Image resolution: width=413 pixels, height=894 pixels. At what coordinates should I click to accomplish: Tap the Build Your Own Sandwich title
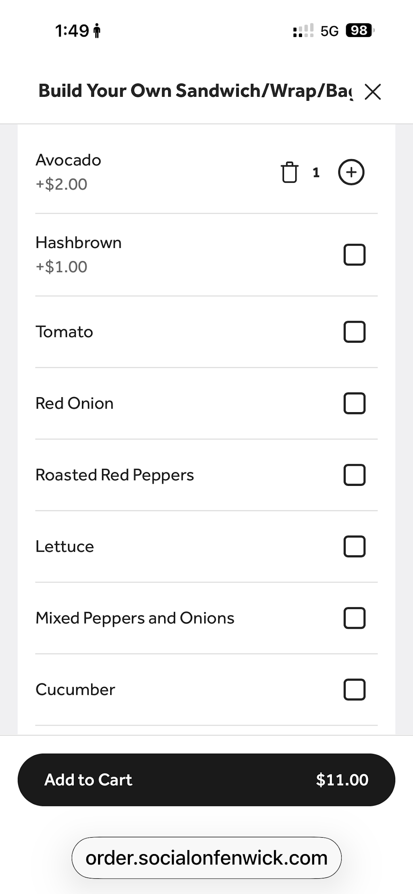coord(195,91)
